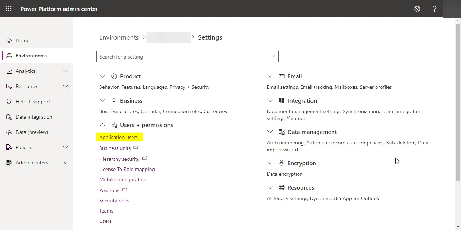Click the Power Platform admin center title
461x230 pixels.
coord(59,9)
